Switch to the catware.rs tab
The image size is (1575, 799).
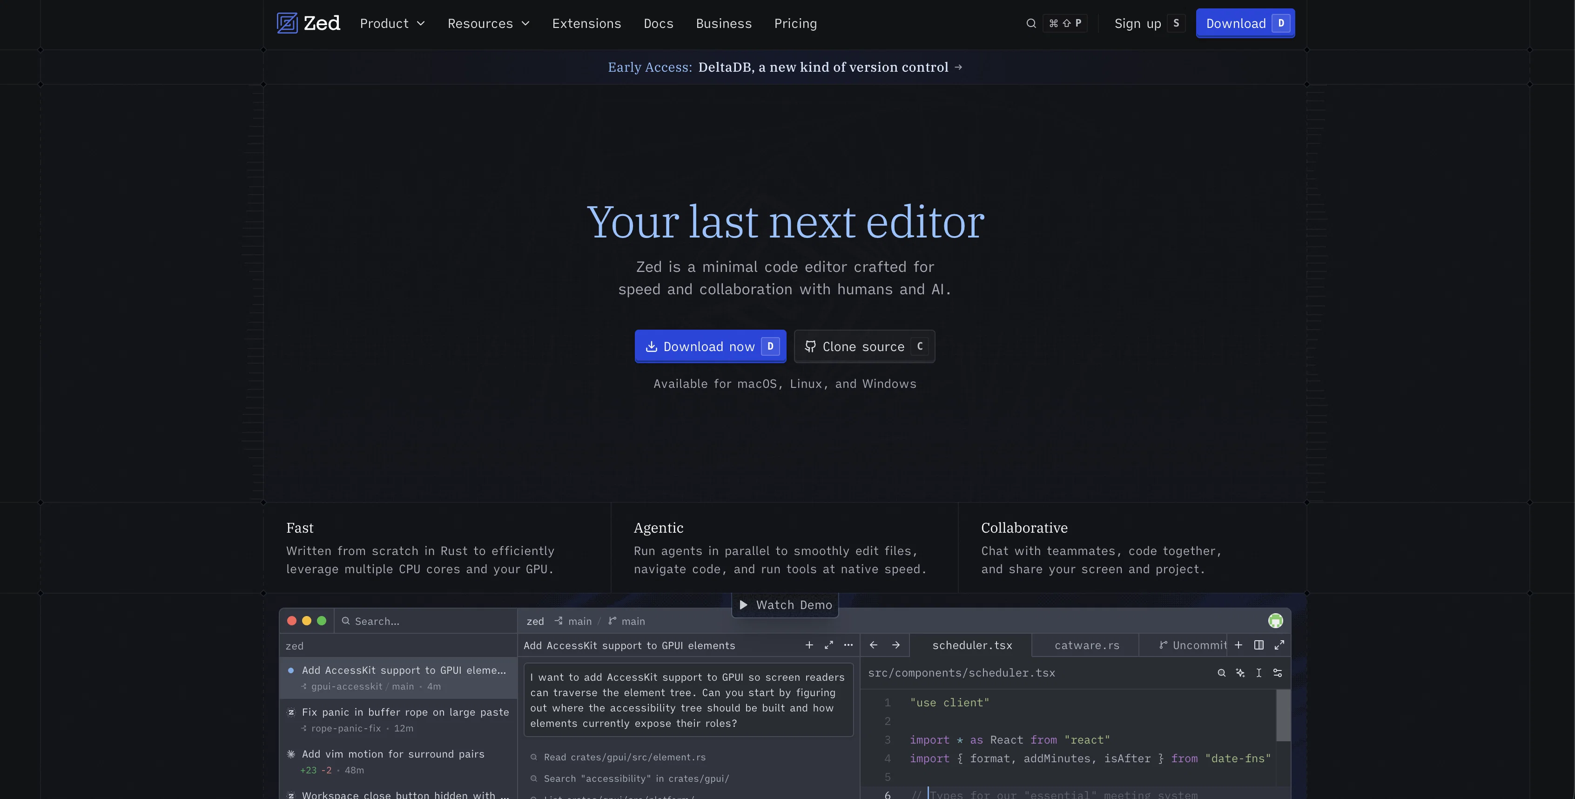(x=1086, y=645)
